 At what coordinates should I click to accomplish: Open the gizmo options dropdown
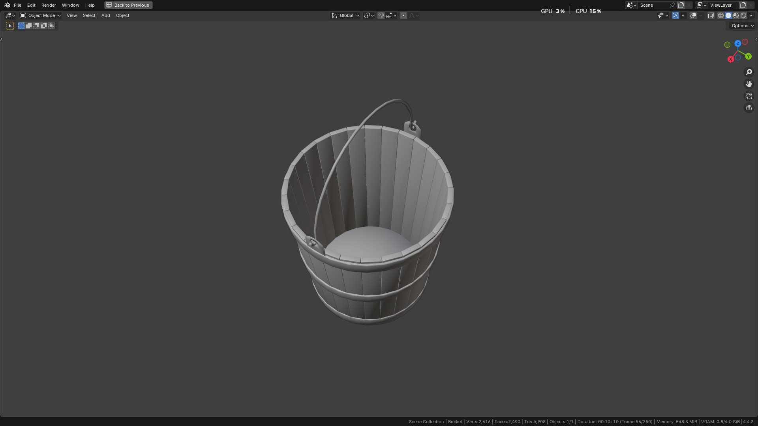tap(683, 15)
